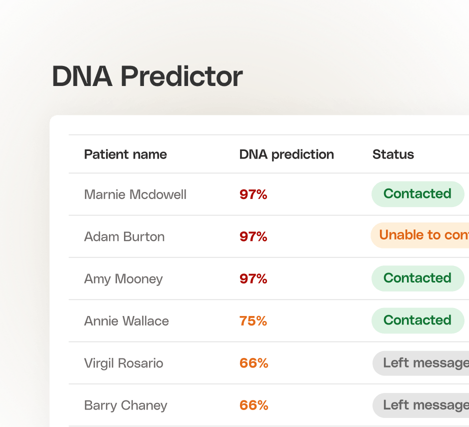Viewport: 469px width, 427px height.
Task: Click Annie Wallace's 75% prediction value
Action: [253, 321]
